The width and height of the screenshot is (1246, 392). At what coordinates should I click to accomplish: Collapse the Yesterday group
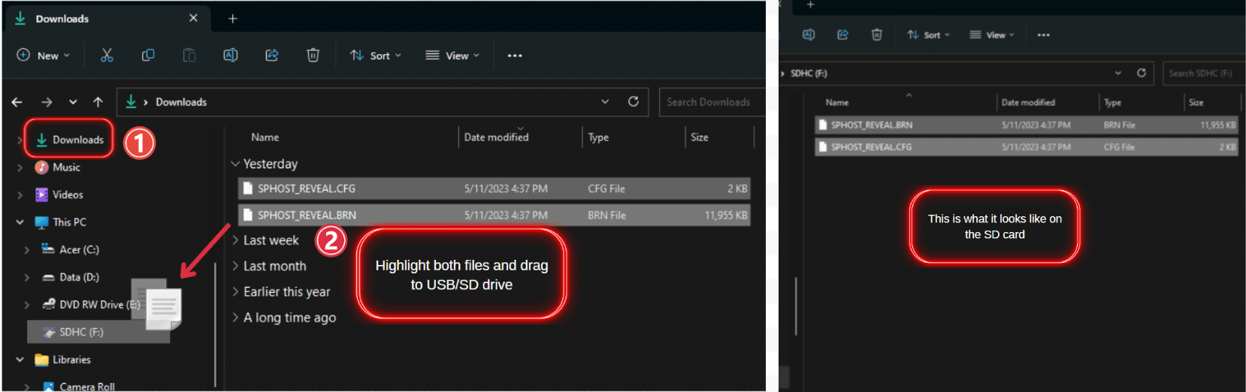click(x=235, y=164)
